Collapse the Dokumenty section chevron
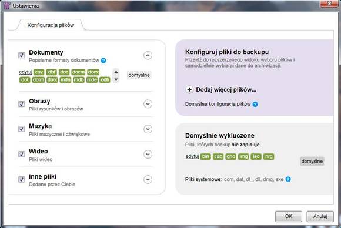Image resolution: width=341 pixels, height=228 pixels. click(148, 55)
